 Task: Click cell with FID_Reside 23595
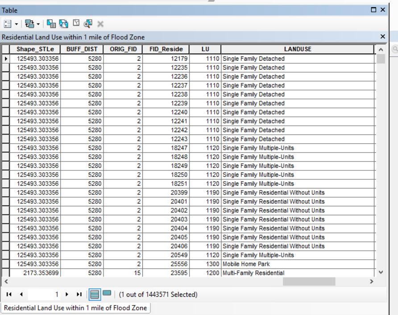[x=166, y=273]
